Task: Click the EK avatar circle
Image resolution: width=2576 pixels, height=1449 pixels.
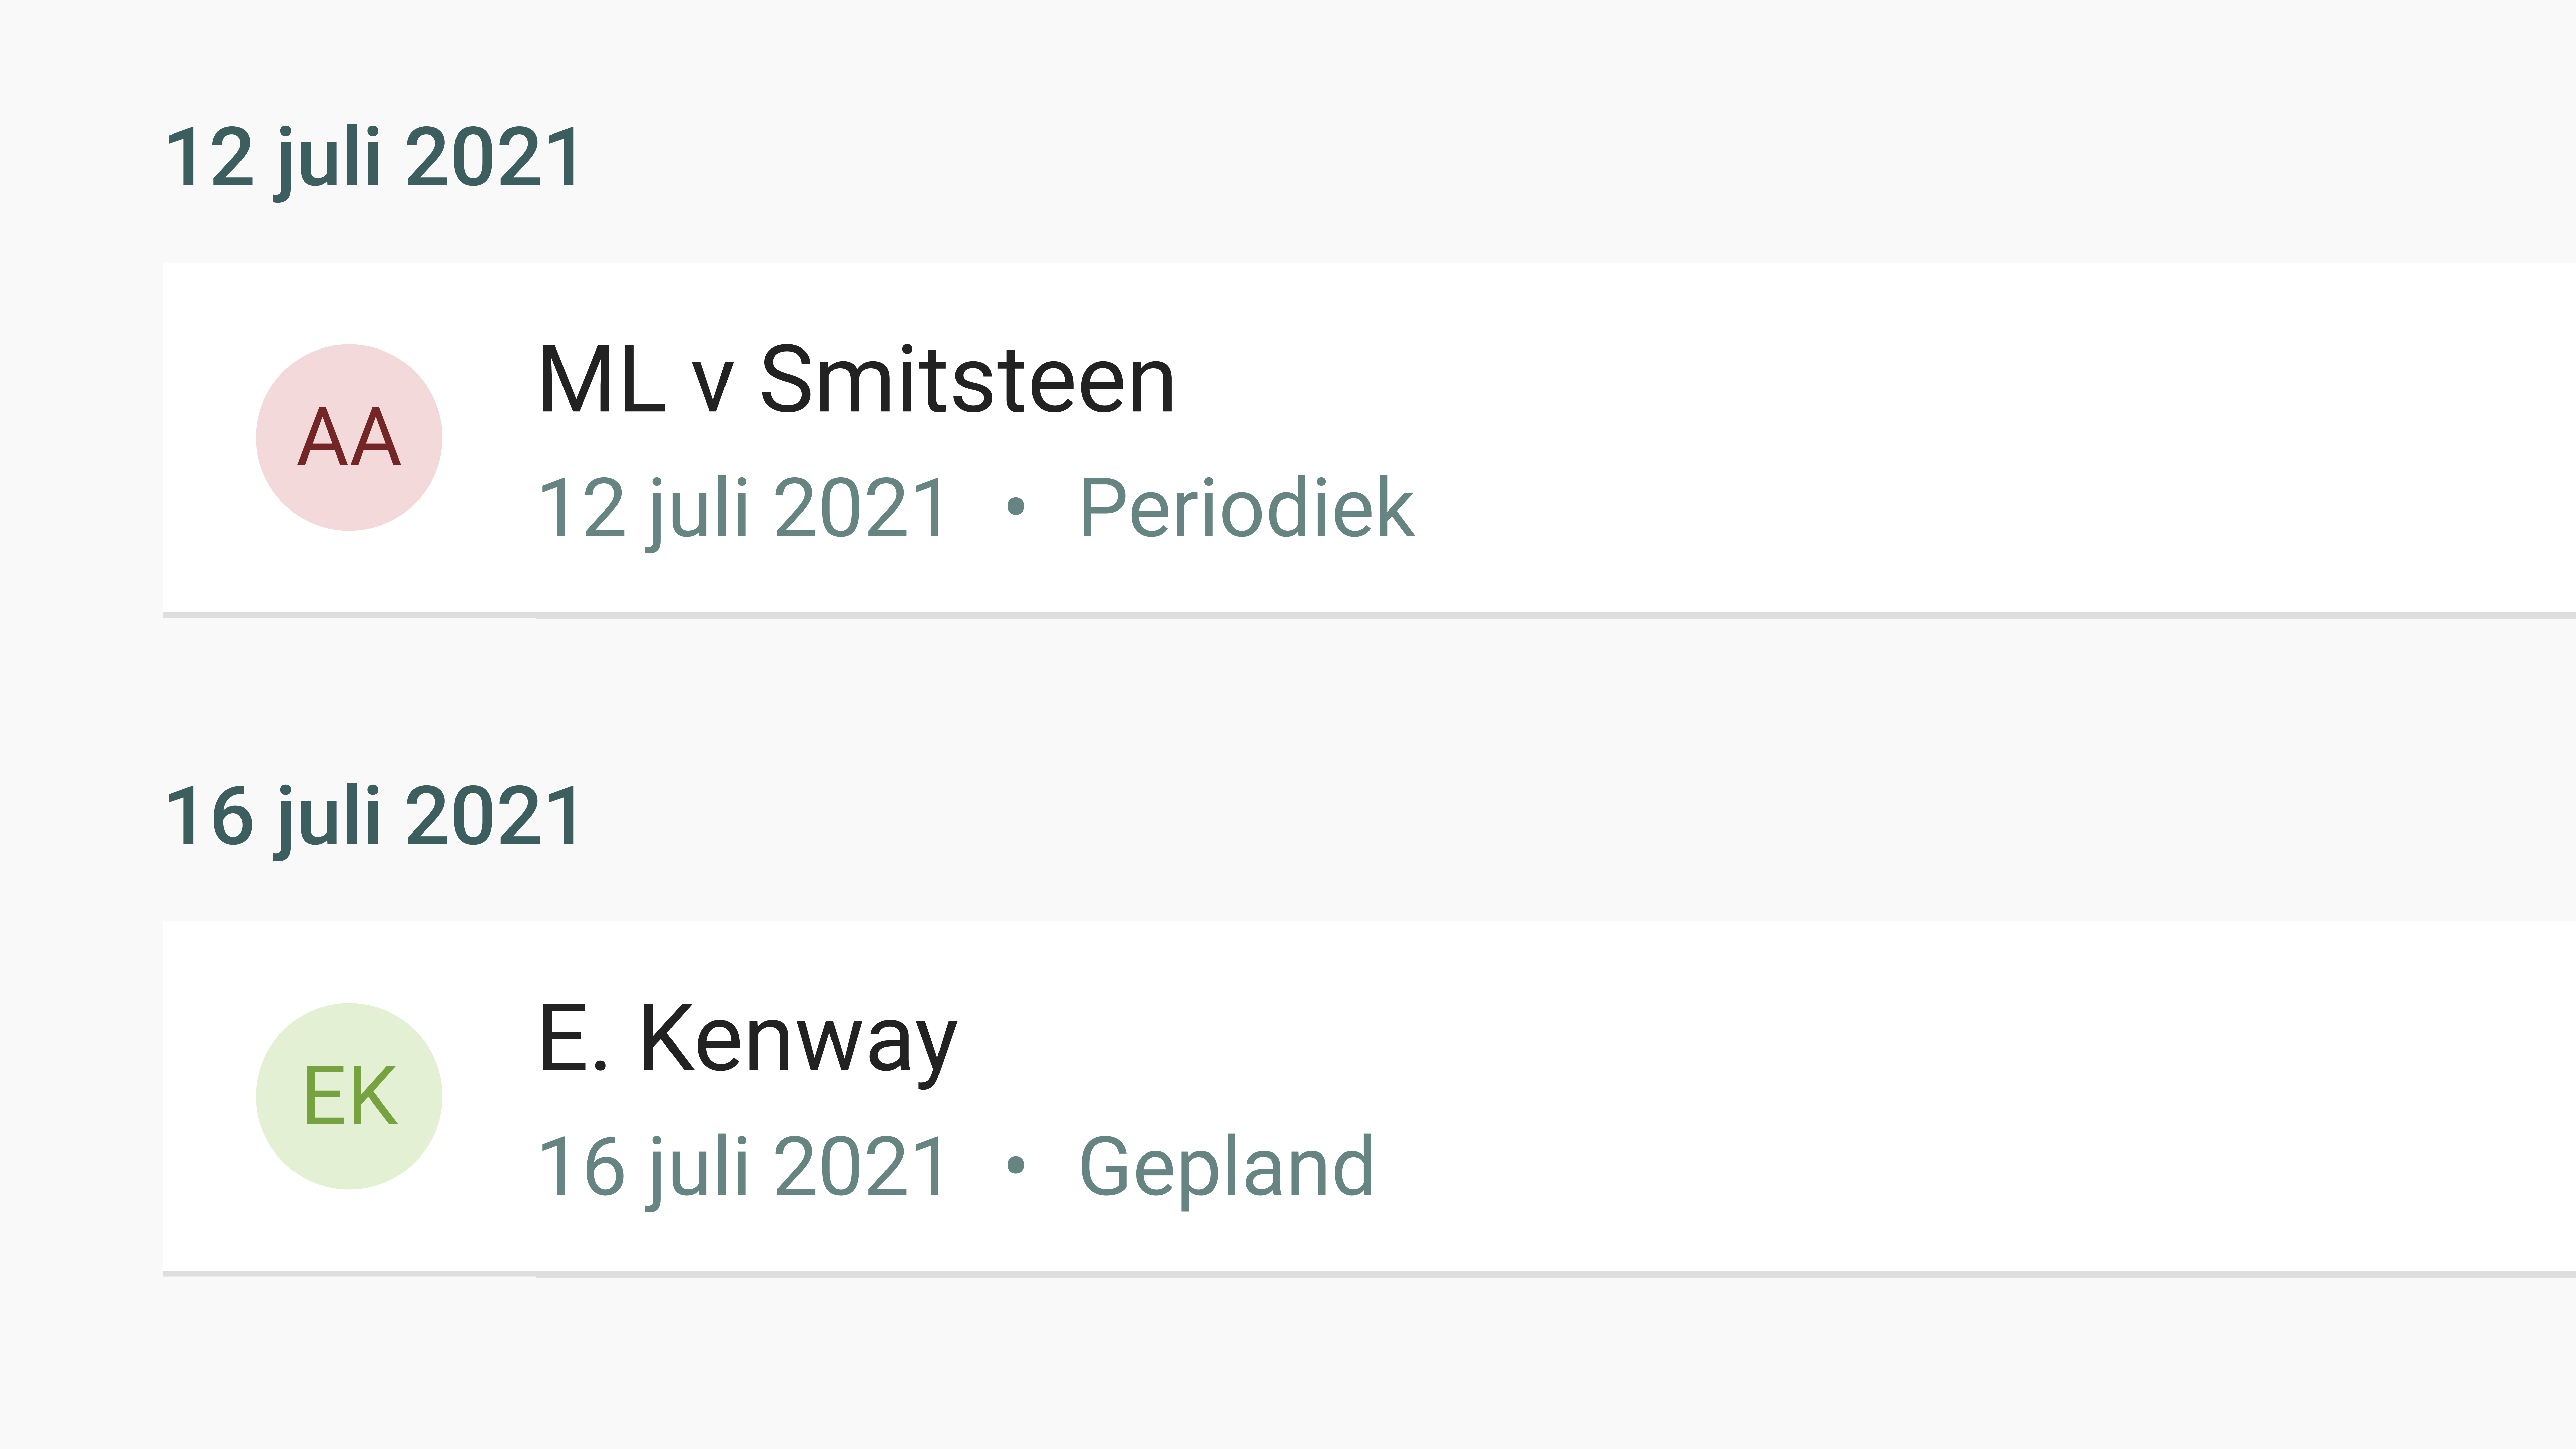Action: tap(349, 1096)
